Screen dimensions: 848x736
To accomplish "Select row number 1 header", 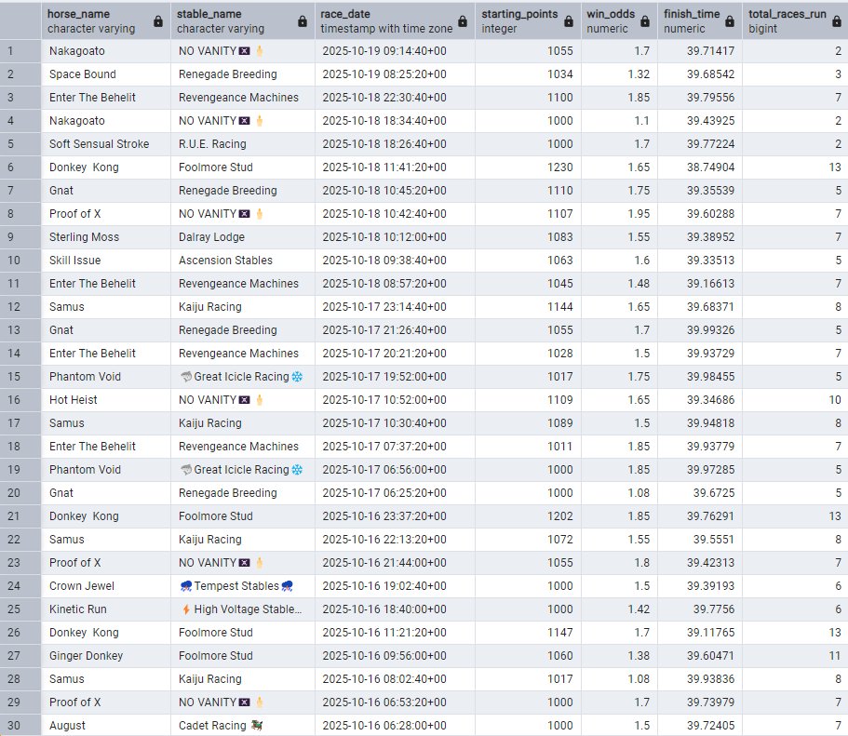I will click(x=20, y=51).
